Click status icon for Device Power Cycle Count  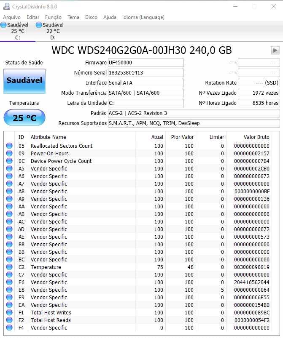[9, 161]
